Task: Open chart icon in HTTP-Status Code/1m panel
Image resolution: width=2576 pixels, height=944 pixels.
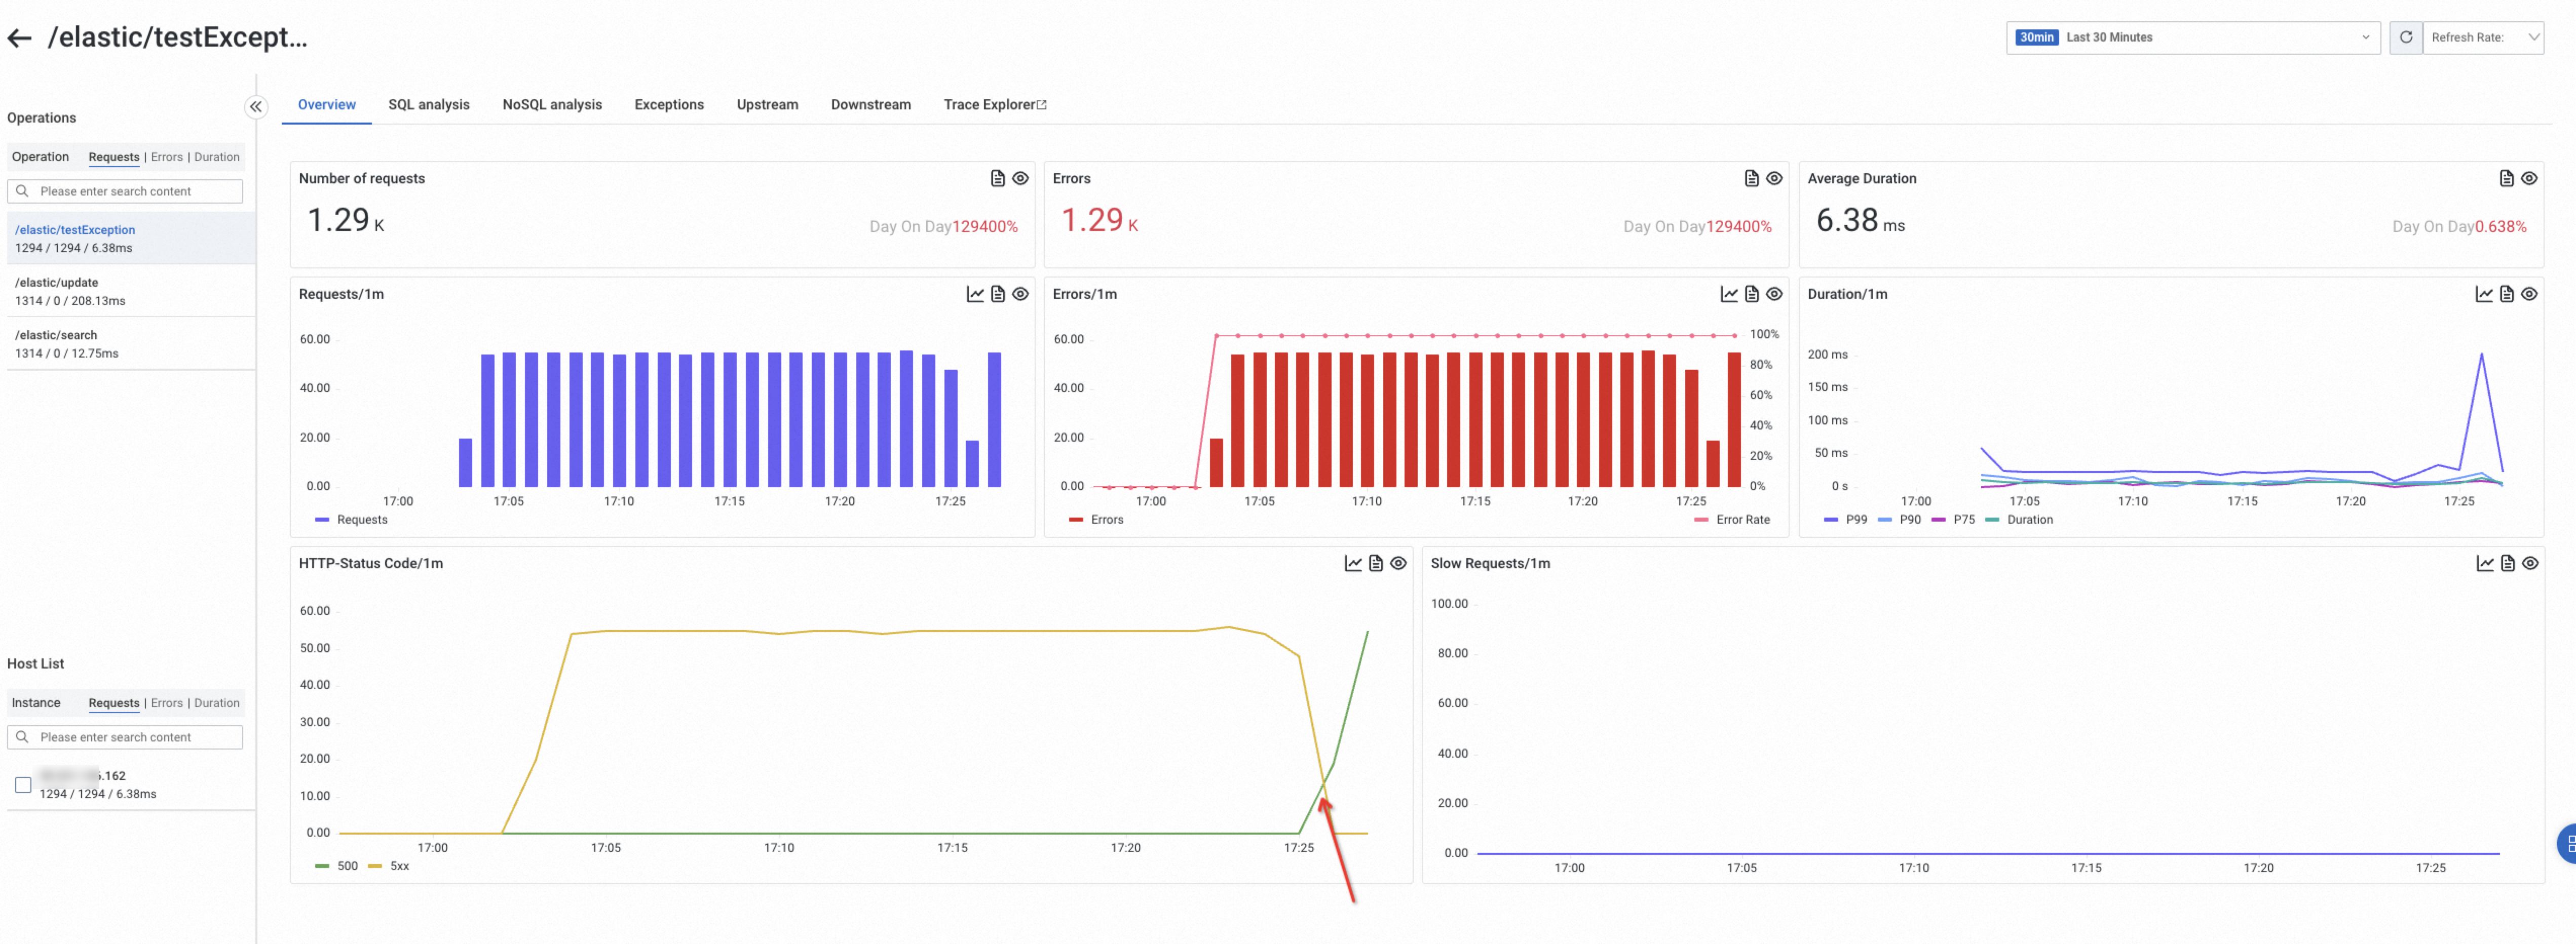Action: coord(1353,563)
